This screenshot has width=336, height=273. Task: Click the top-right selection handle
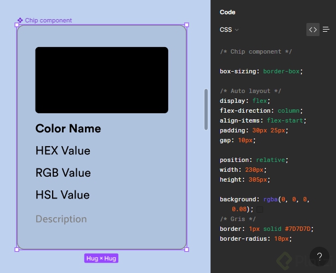tap(187, 25)
